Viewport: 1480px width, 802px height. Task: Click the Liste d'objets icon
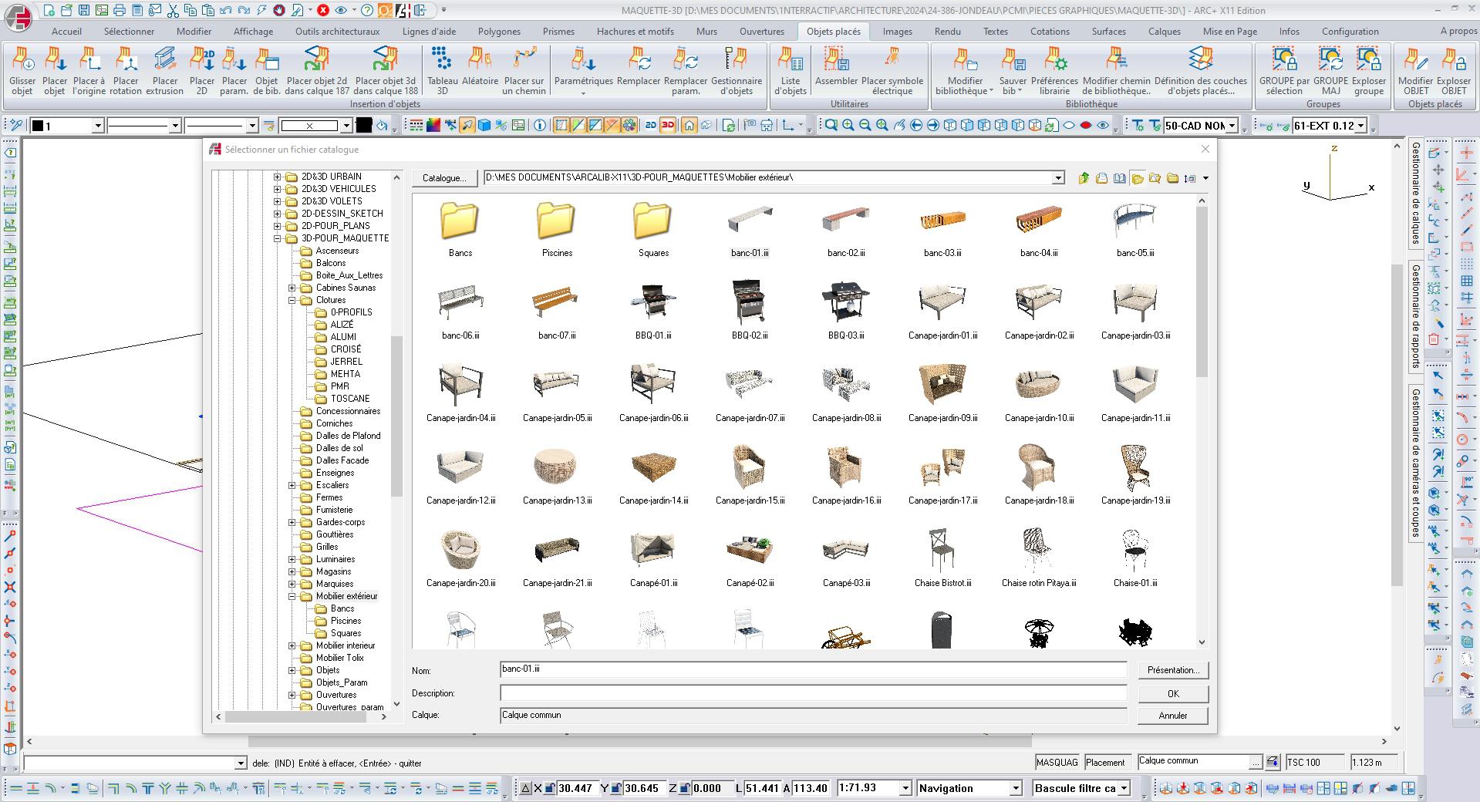point(790,60)
